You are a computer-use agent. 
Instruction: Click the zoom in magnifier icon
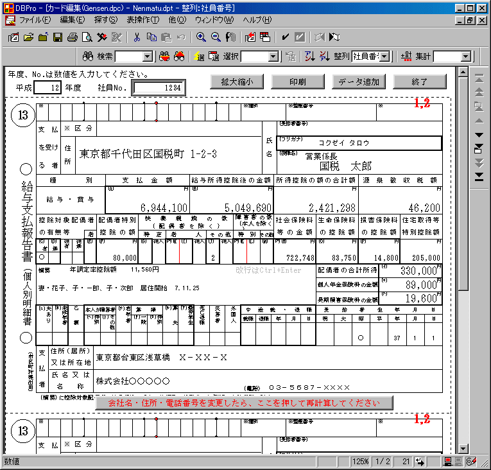tap(202, 37)
